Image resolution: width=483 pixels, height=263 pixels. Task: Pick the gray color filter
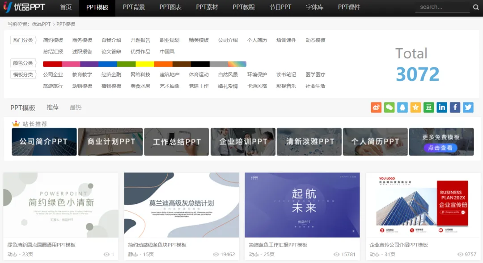pos(219,64)
